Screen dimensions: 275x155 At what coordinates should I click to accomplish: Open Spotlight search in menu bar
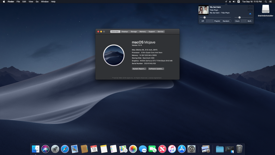tap(266, 2)
